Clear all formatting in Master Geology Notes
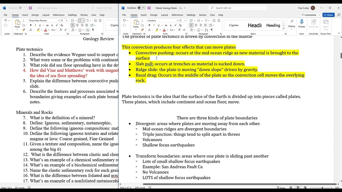The height and width of the screenshot is (192, 342). (180, 25)
